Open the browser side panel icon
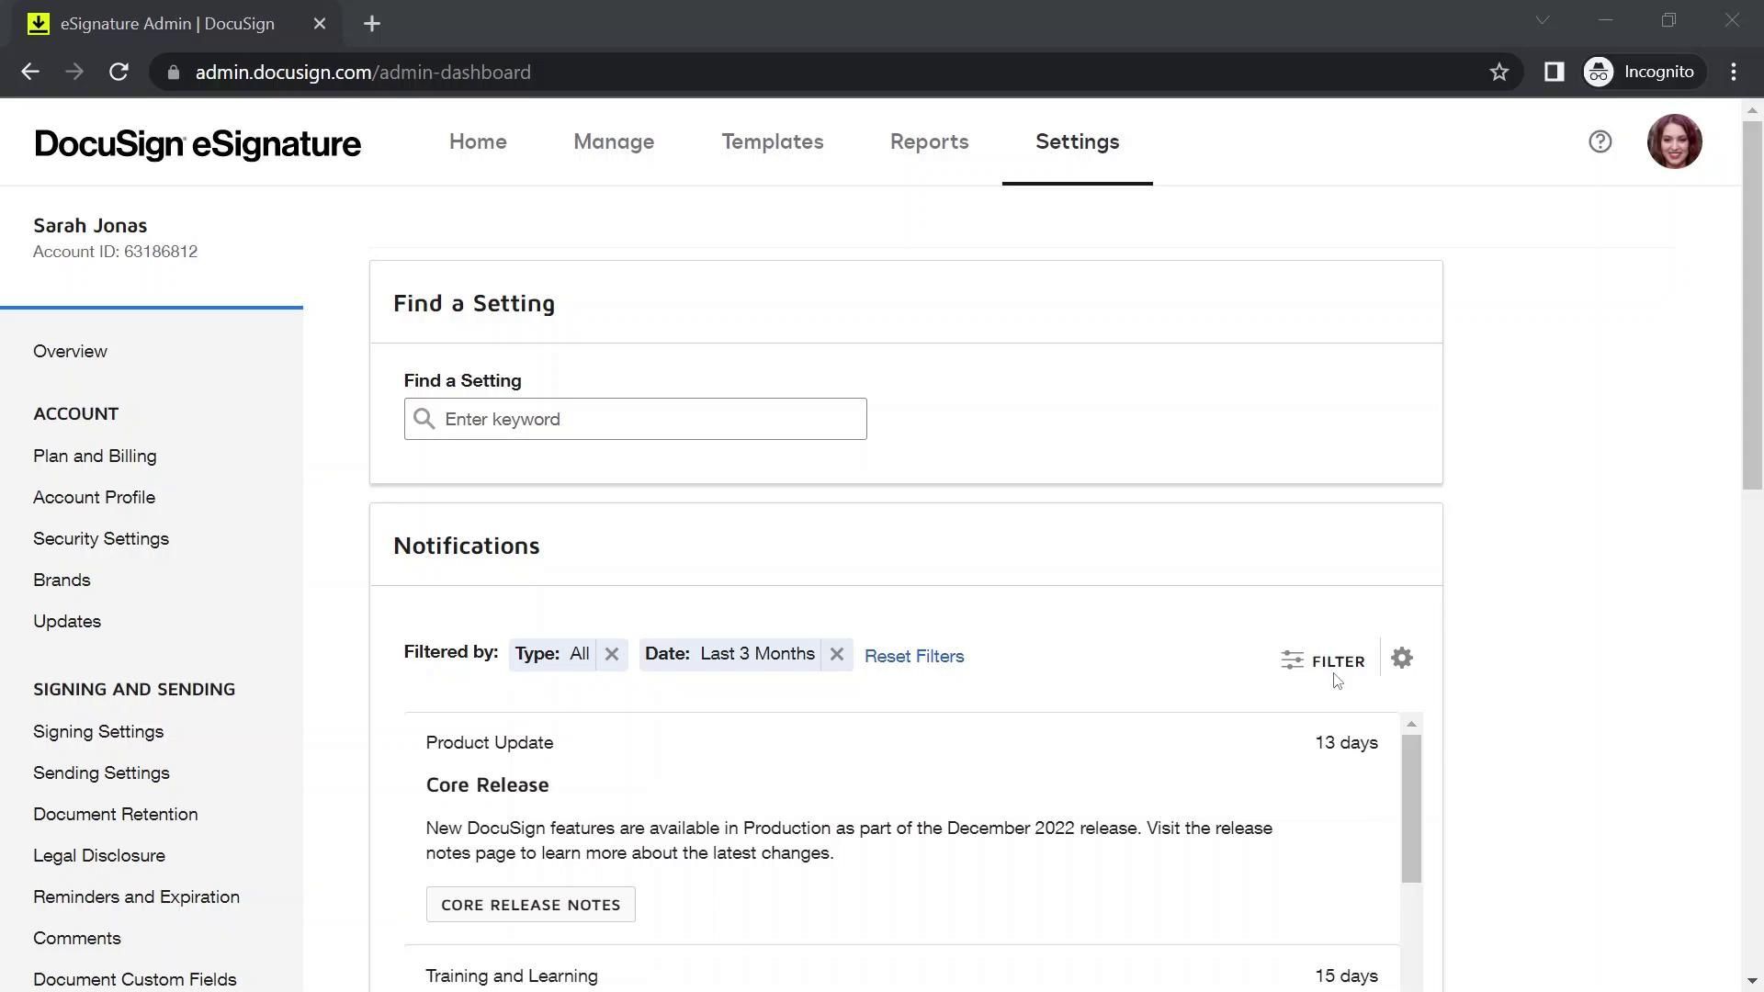 tap(1554, 73)
